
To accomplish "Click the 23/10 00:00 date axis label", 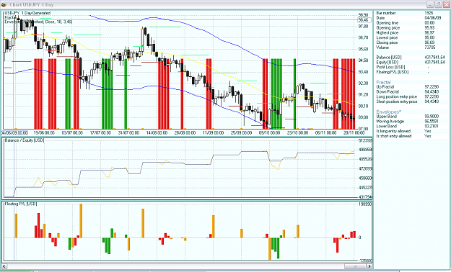I will pyautogui.click(x=298, y=133).
